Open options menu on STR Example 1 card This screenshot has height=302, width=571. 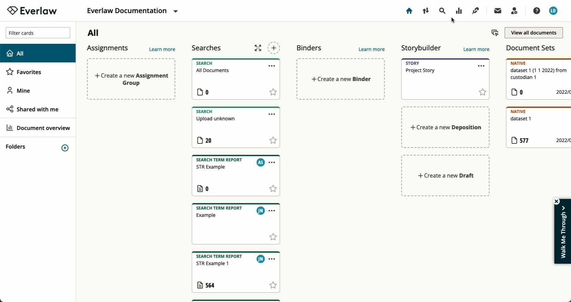[272, 259]
